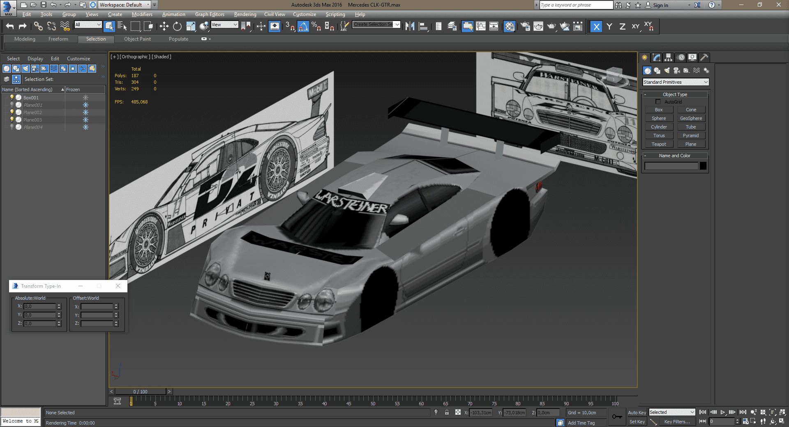Activate the Select and Move tool
789x427 pixels.
click(x=164, y=26)
